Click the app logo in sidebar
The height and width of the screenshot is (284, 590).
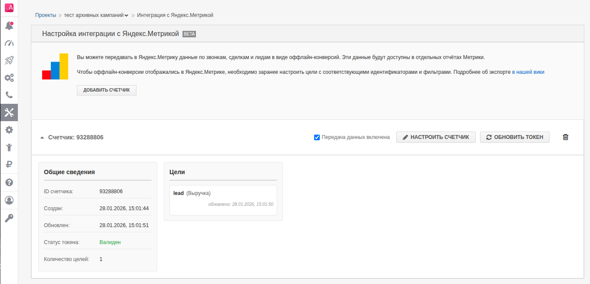[x=9, y=7]
